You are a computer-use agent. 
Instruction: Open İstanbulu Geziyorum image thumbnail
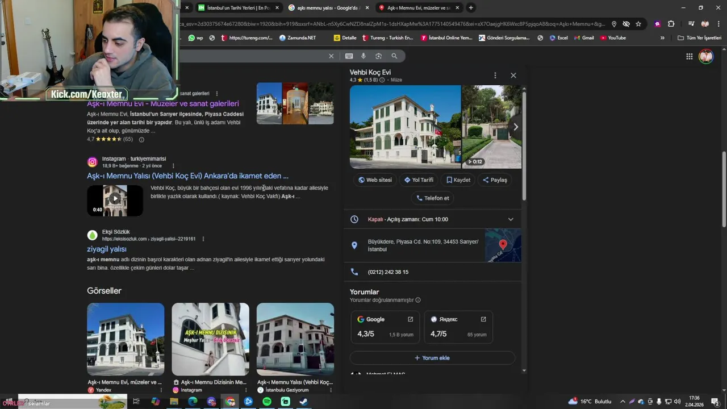pos(295,339)
